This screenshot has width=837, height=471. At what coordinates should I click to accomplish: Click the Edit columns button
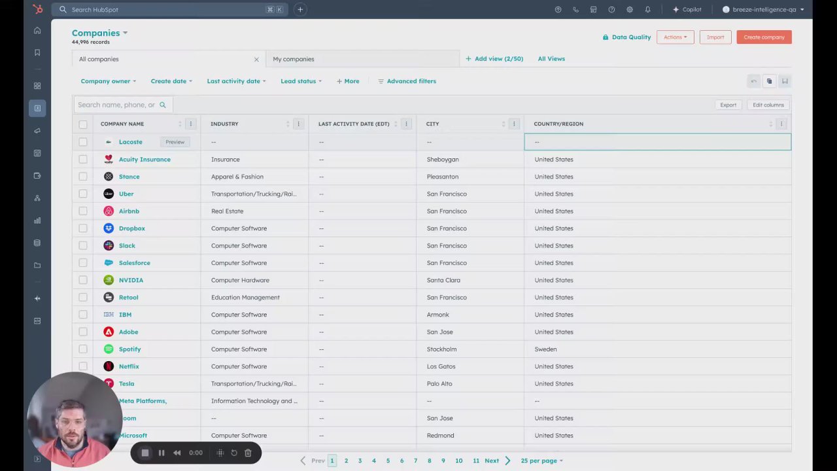coord(768,105)
